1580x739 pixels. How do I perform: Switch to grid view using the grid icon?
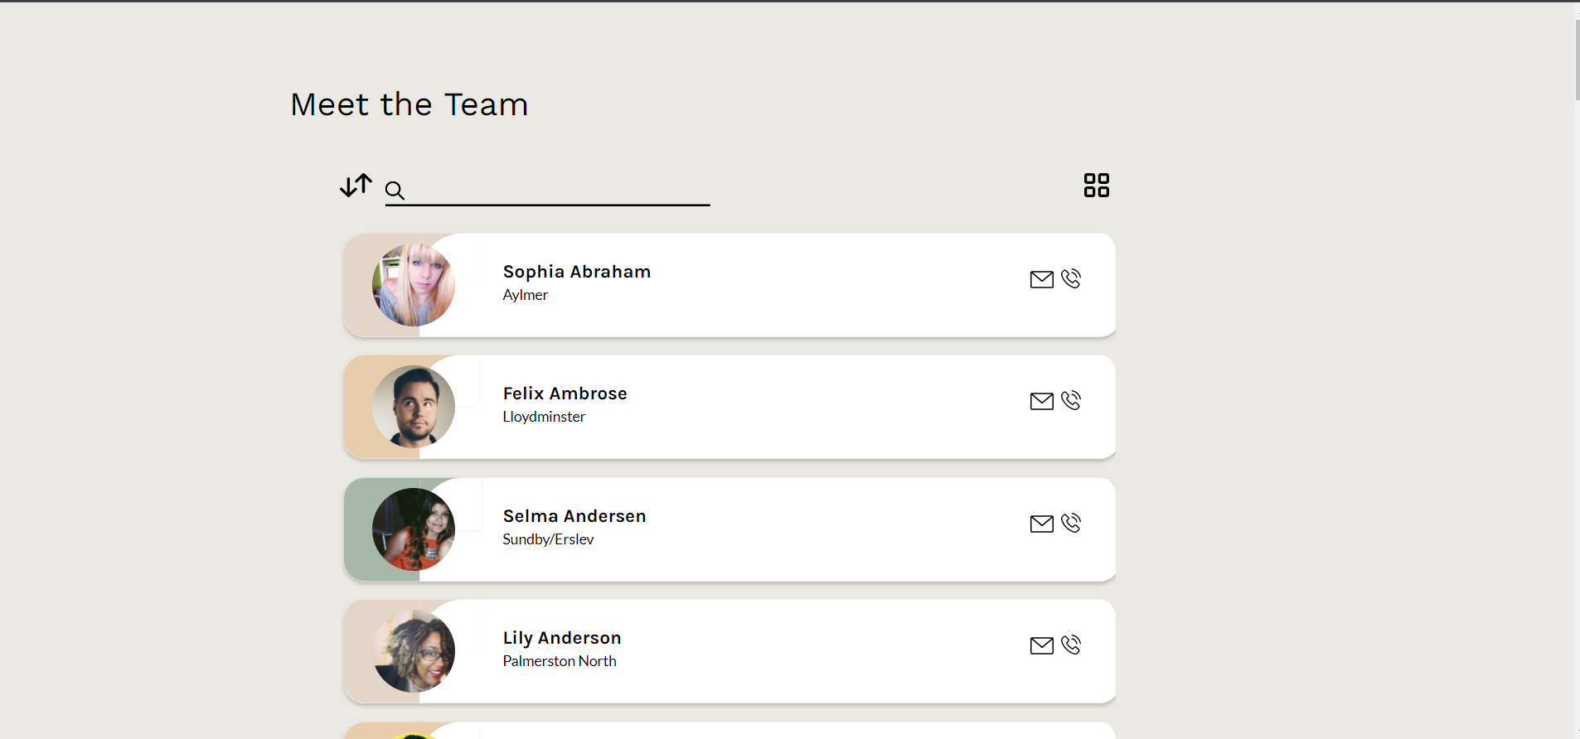point(1096,185)
